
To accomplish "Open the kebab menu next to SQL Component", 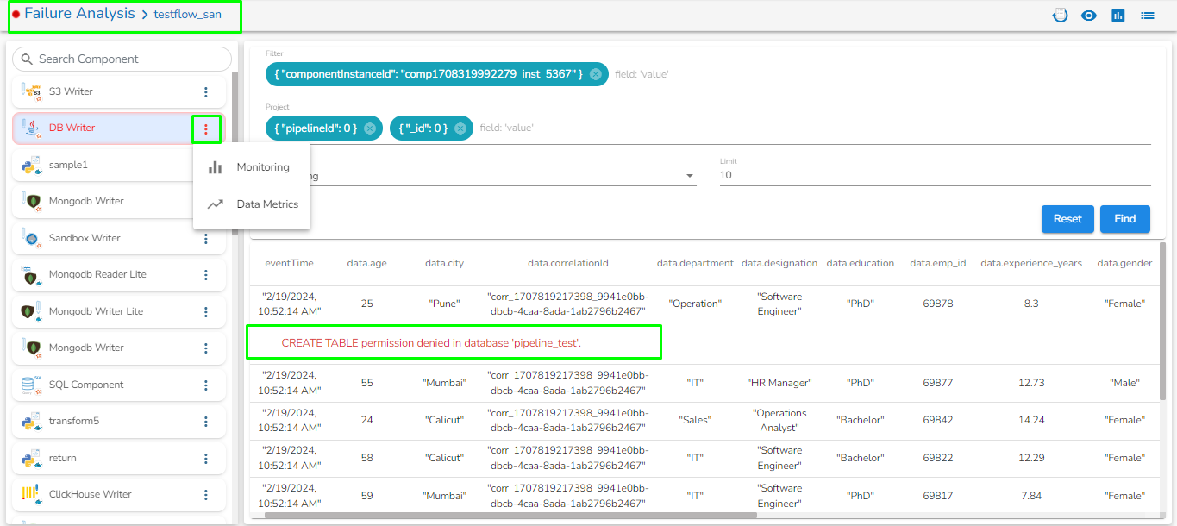I will click(205, 385).
